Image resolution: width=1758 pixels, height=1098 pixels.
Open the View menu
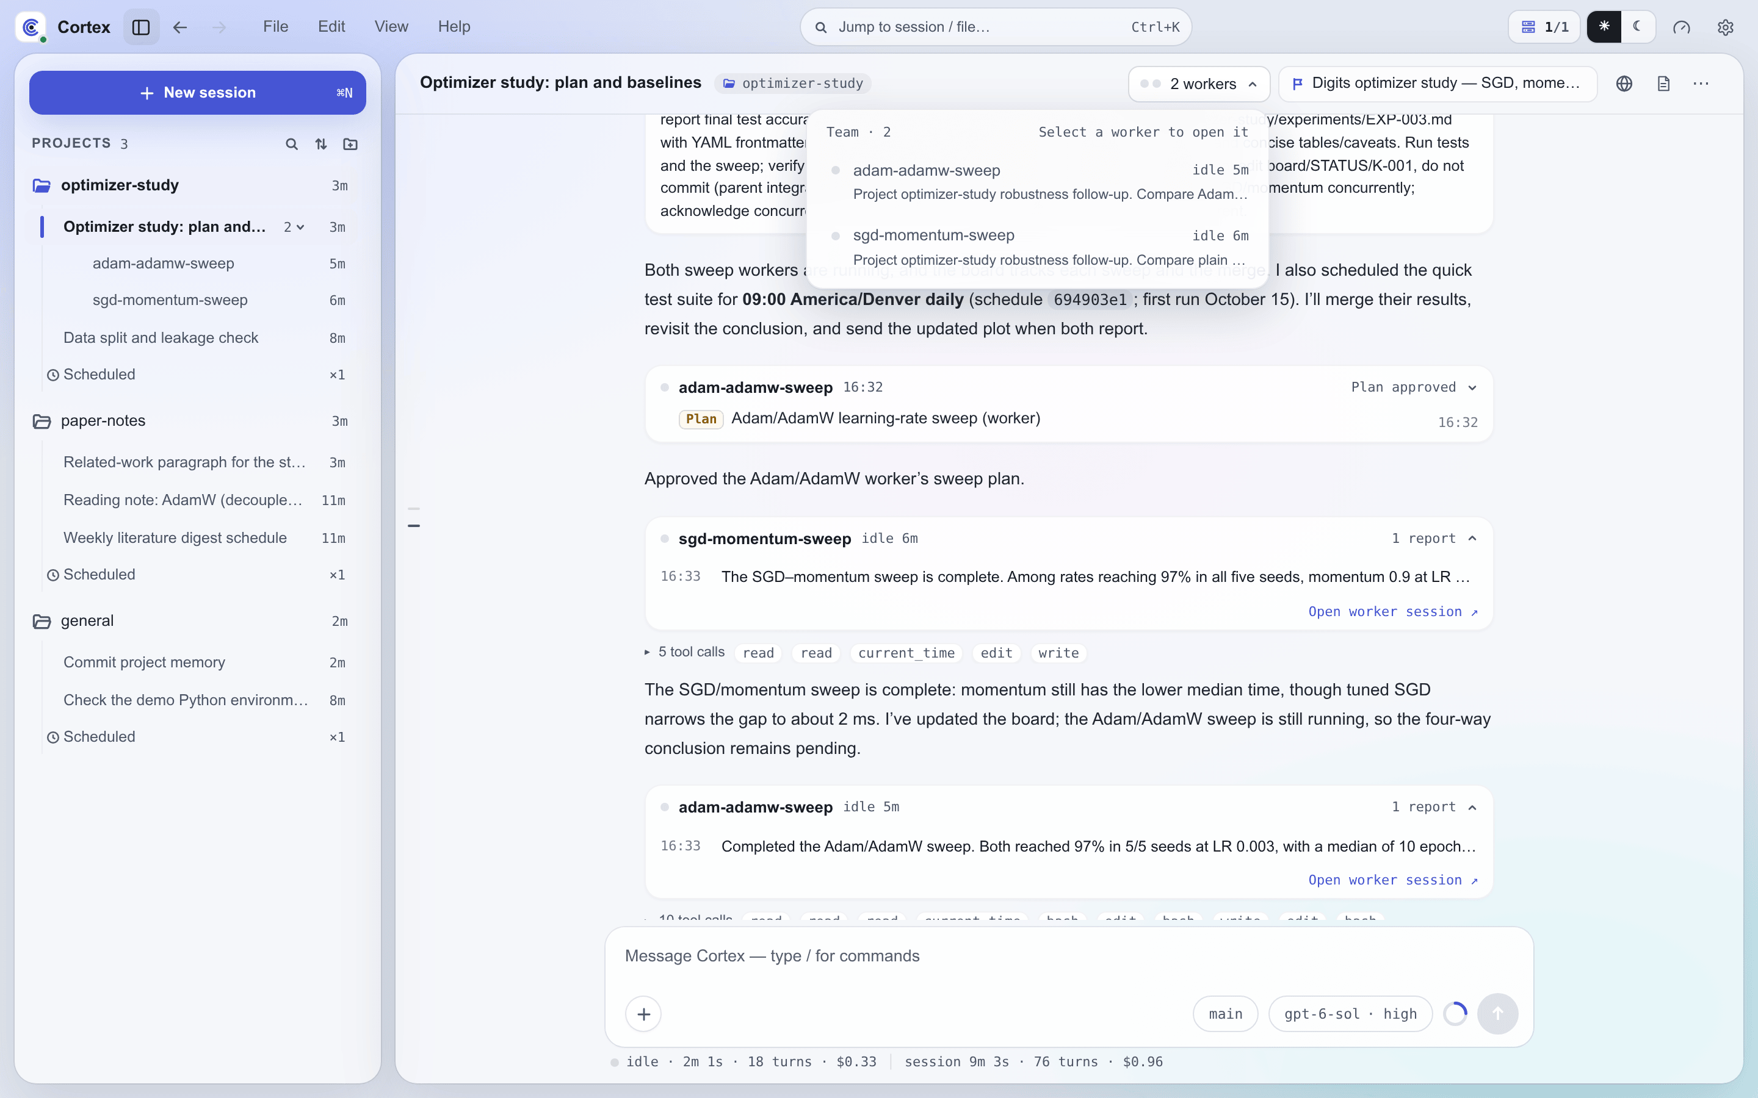(x=391, y=27)
